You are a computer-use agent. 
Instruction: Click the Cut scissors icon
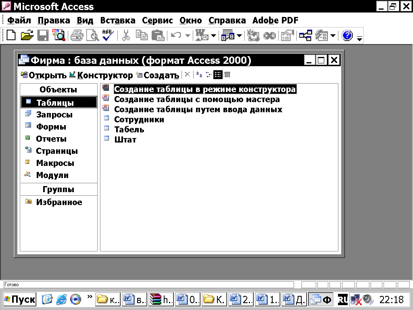(x=126, y=36)
